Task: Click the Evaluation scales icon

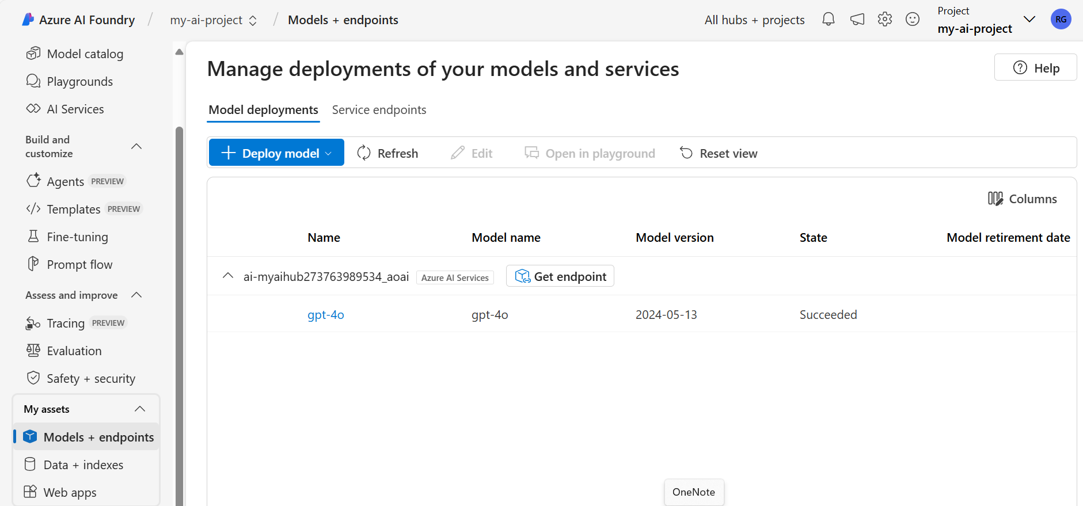Action: (x=33, y=350)
